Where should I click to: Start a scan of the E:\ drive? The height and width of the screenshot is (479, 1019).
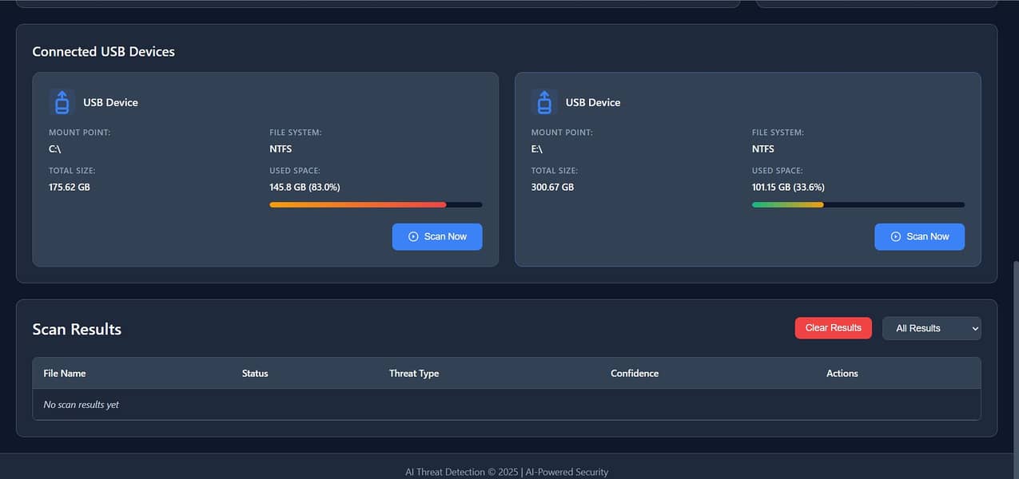(x=919, y=237)
